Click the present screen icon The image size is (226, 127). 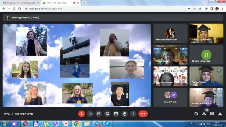(x=116, y=114)
